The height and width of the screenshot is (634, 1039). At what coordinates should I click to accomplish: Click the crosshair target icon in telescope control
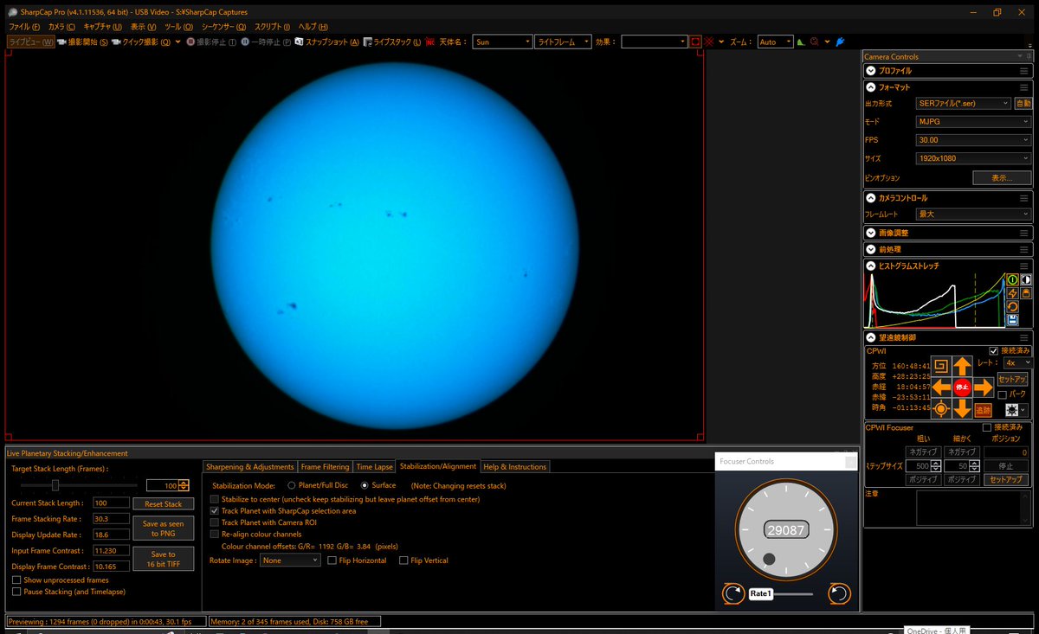pos(941,408)
